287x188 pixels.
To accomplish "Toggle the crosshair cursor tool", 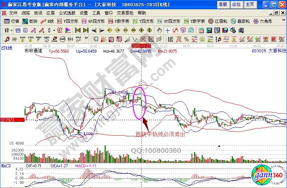I will point(168,30).
